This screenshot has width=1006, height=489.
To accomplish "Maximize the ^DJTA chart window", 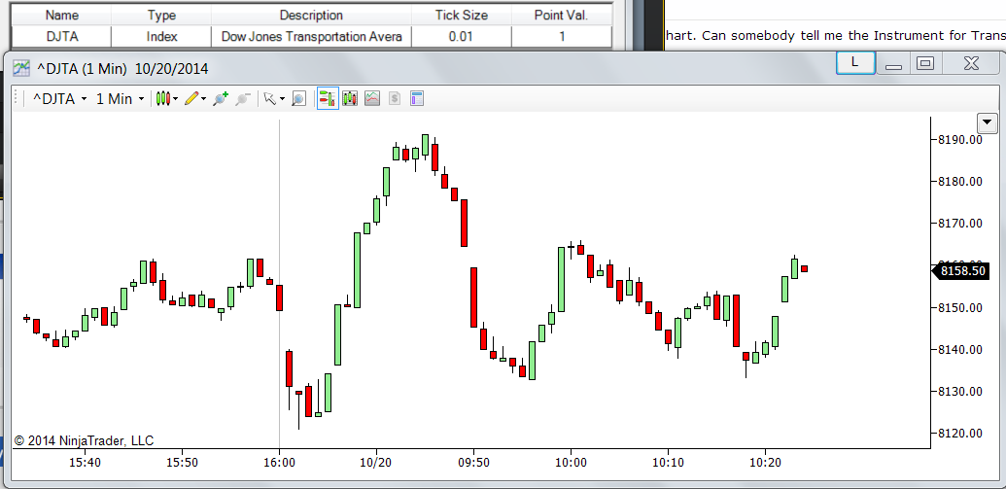I will pos(925,63).
